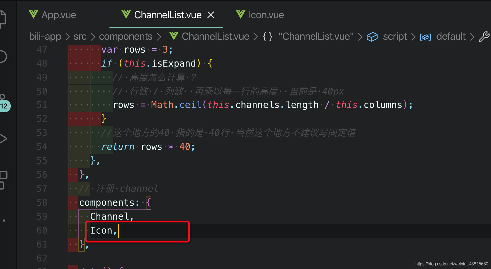This screenshot has height=269, width=491.
Task: Click default export in breadcrumb
Action: coord(451,37)
